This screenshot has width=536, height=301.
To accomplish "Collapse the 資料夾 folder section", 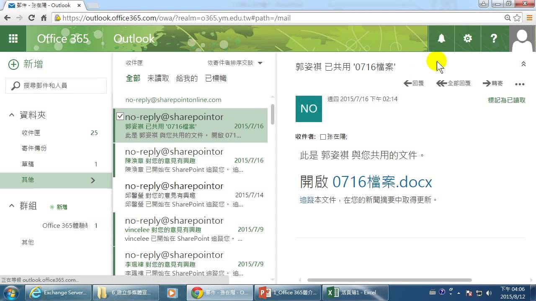I will (11, 115).
